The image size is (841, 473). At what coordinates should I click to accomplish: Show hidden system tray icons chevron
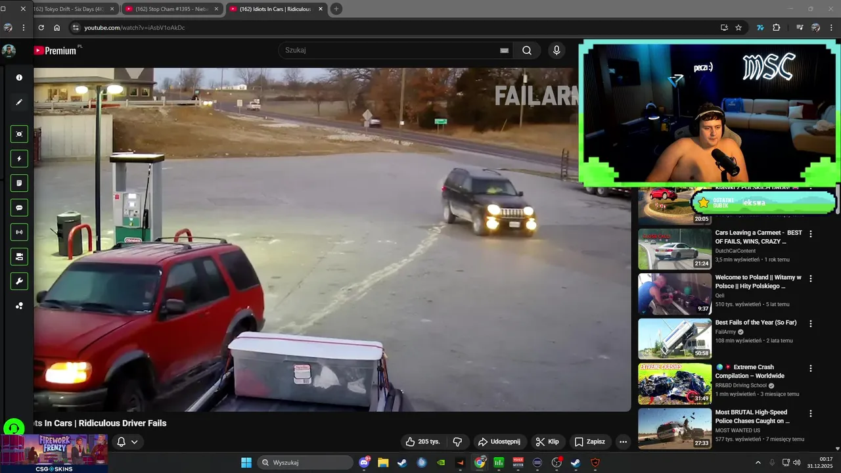coord(758,462)
